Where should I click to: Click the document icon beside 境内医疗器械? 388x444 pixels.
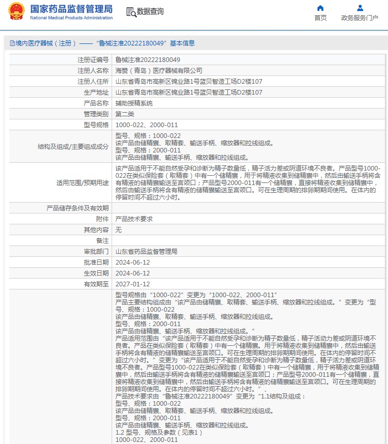point(12,43)
